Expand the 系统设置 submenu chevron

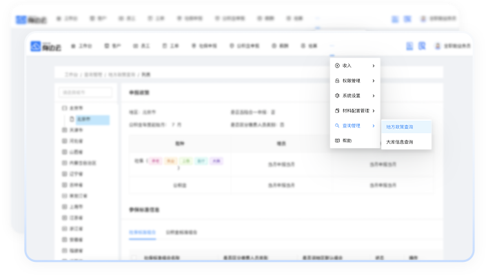coord(374,96)
